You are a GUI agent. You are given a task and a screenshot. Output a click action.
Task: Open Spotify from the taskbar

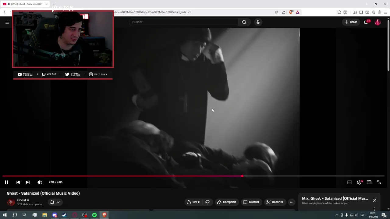point(94,215)
